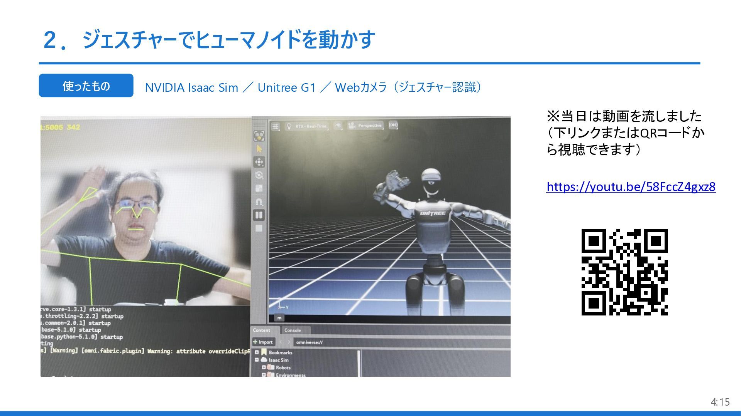
Task: Click the slide title ジェスチャーでヒューマノイドを動かす
Action: coord(229,39)
